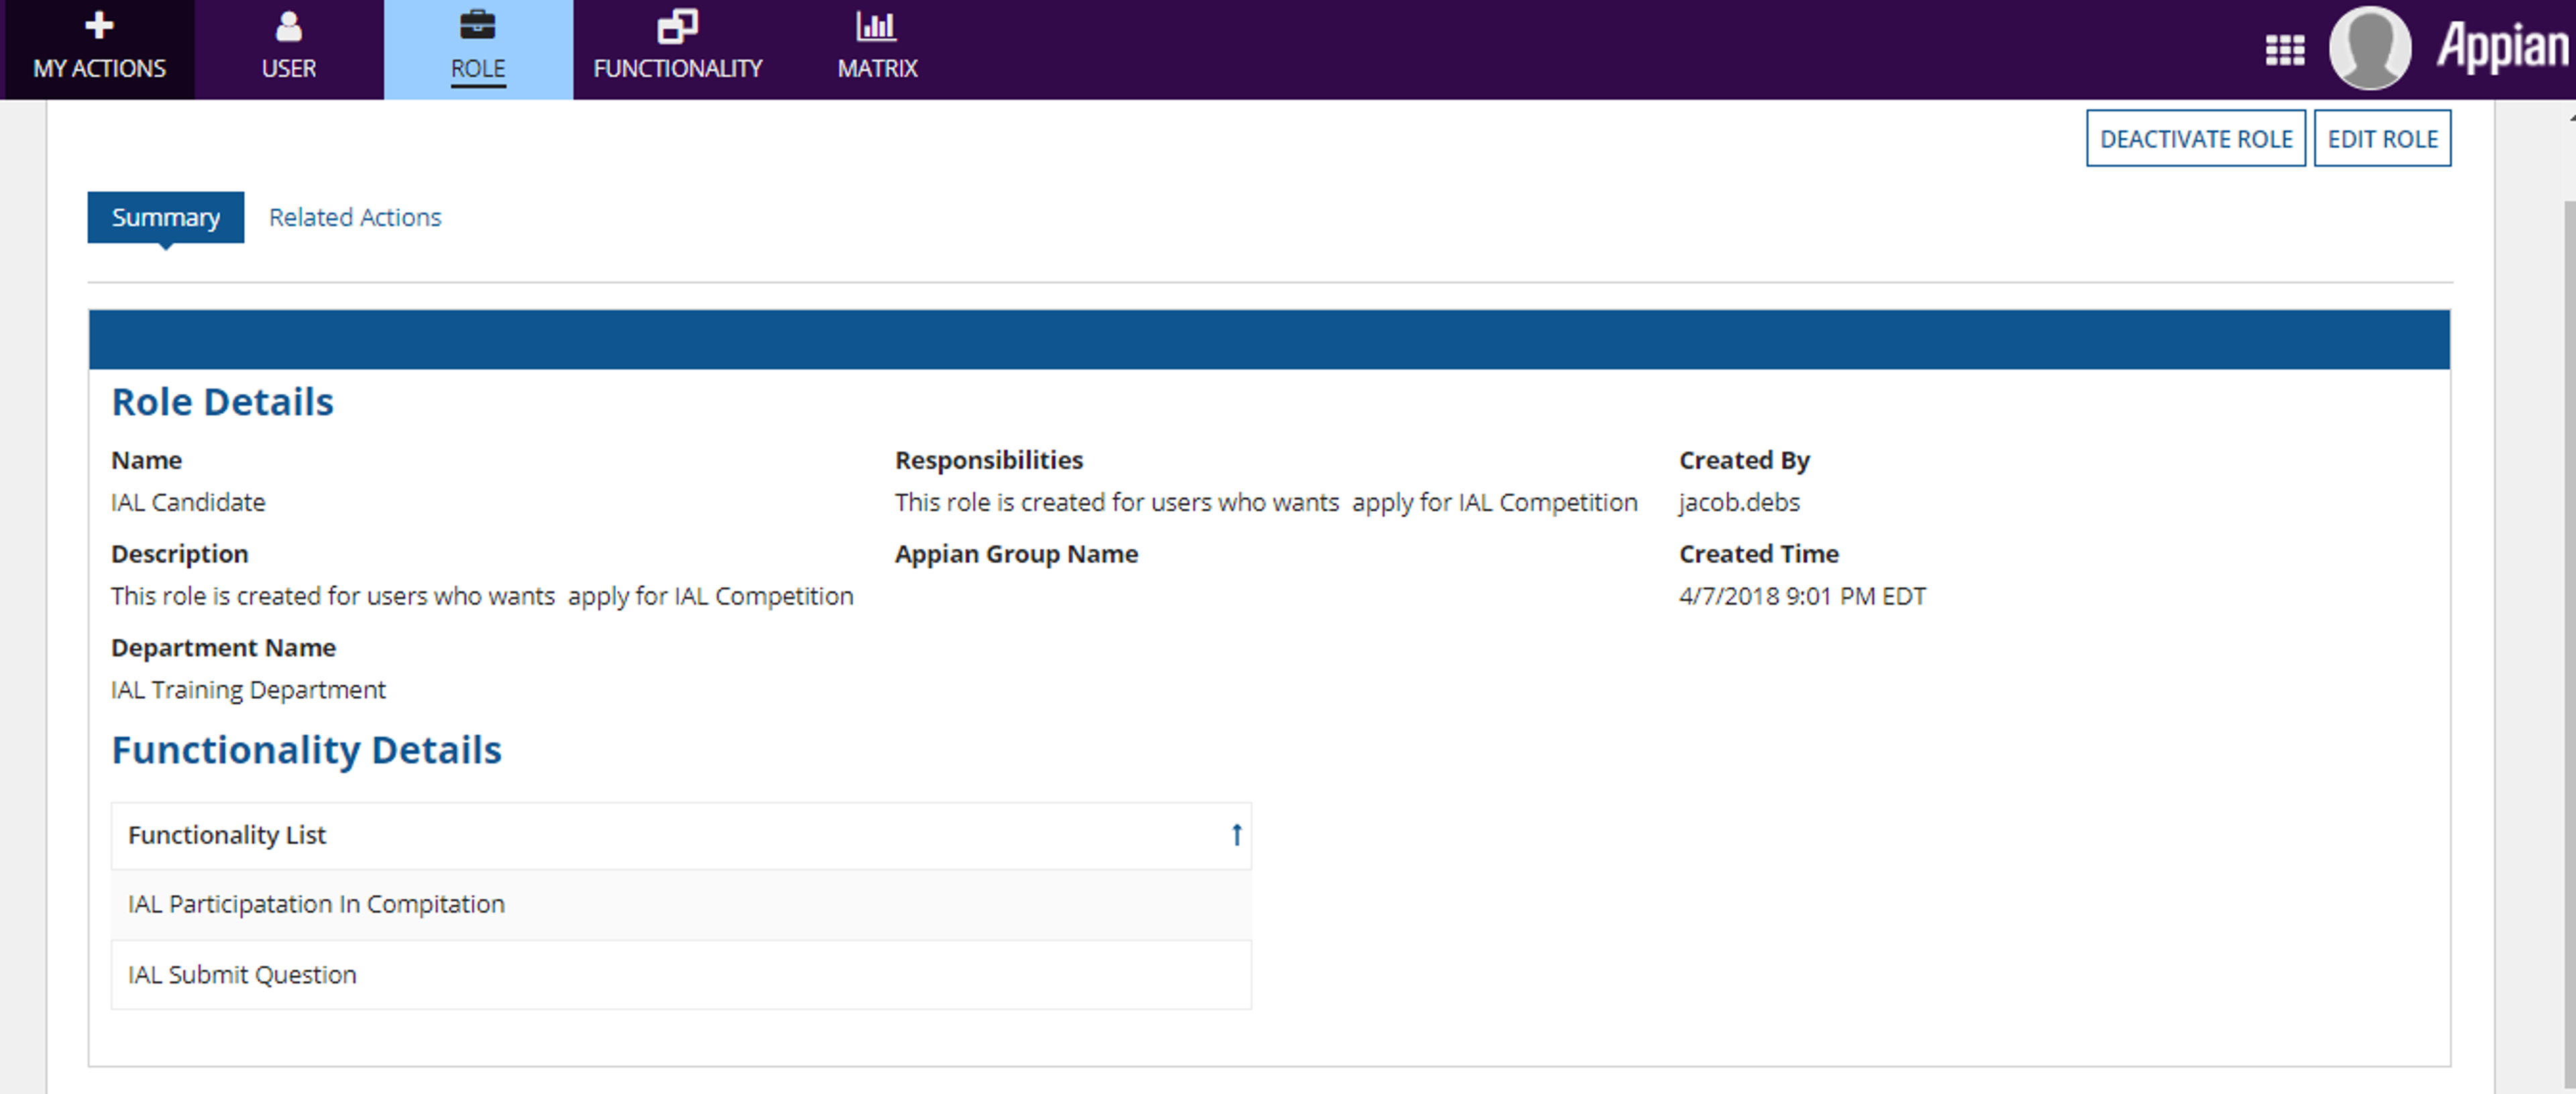Click the Edit Role button
Screen dimensions: 2576x1094
click(2382, 139)
